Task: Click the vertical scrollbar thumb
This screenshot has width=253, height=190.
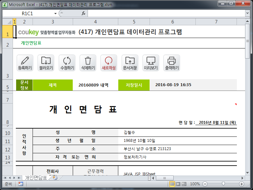Action: pyautogui.click(x=248, y=41)
